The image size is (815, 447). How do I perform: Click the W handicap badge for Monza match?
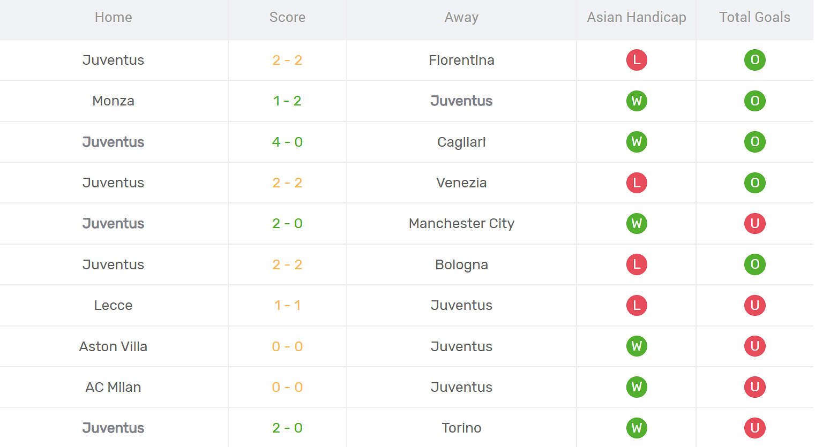click(x=637, y=101)
